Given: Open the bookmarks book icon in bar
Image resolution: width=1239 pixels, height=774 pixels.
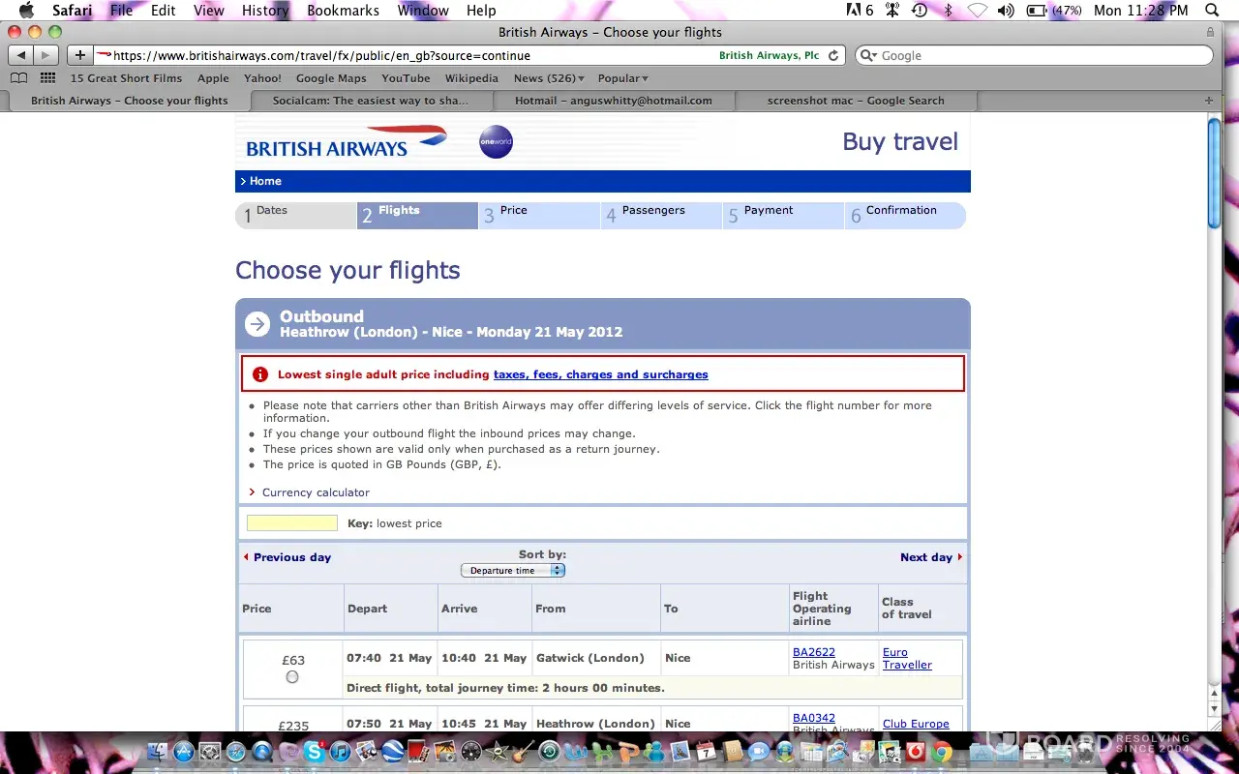Looking at the screenshot, I should (x=18, y=78).
